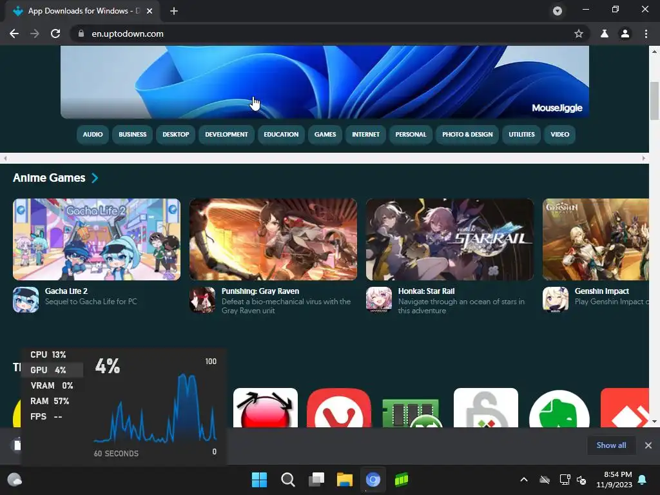Open the Chrome three-dot menu

click(646, 34)
